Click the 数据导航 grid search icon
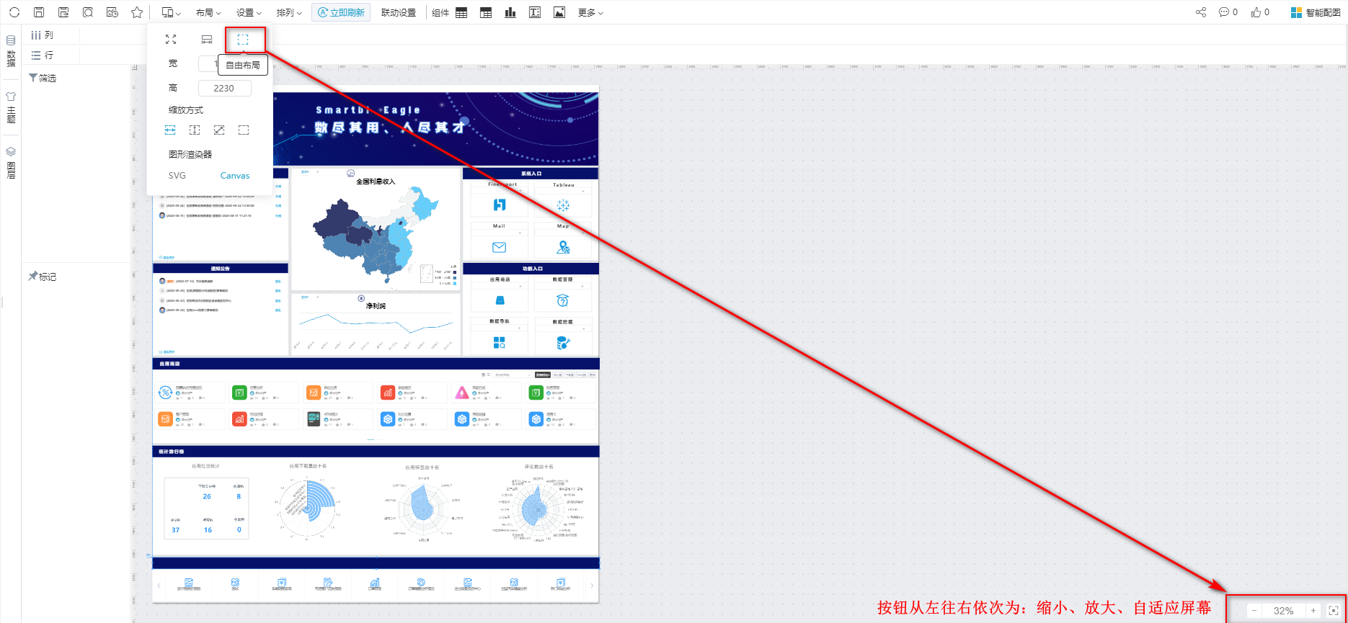The width and height of the screenshot is (1348, 623). click(x=500, y=343)
